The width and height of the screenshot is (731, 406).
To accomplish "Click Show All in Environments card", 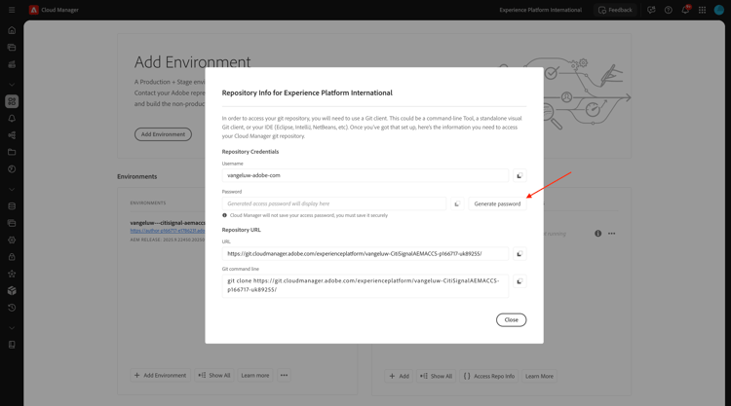I will pyautogui.click(x=214, y=375).
